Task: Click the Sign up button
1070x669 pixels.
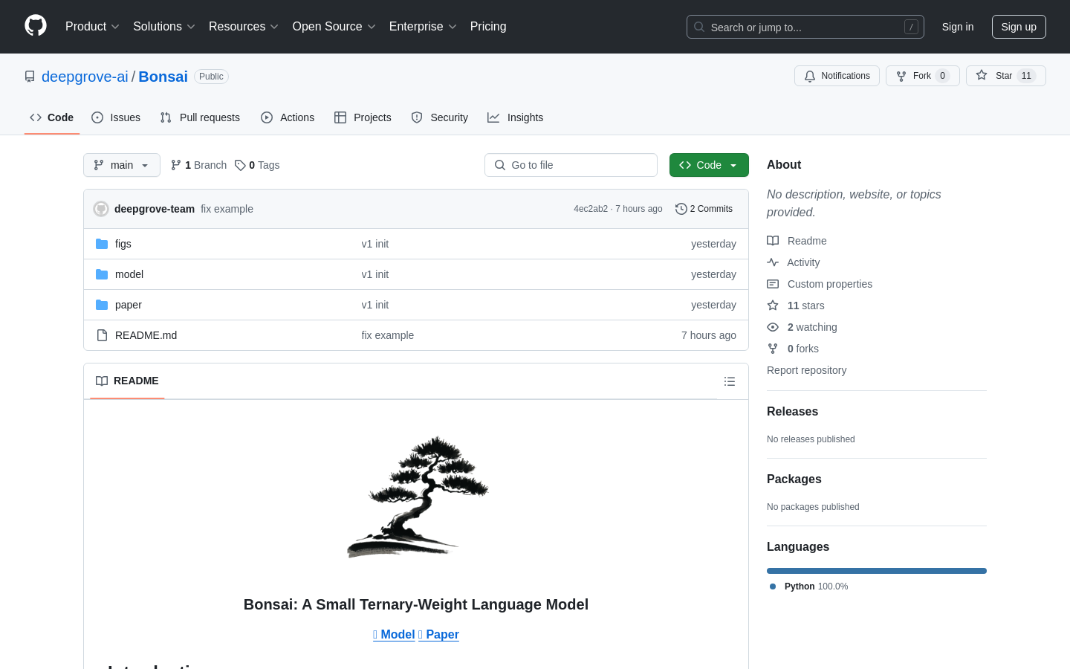Action: click(1019, 27)
